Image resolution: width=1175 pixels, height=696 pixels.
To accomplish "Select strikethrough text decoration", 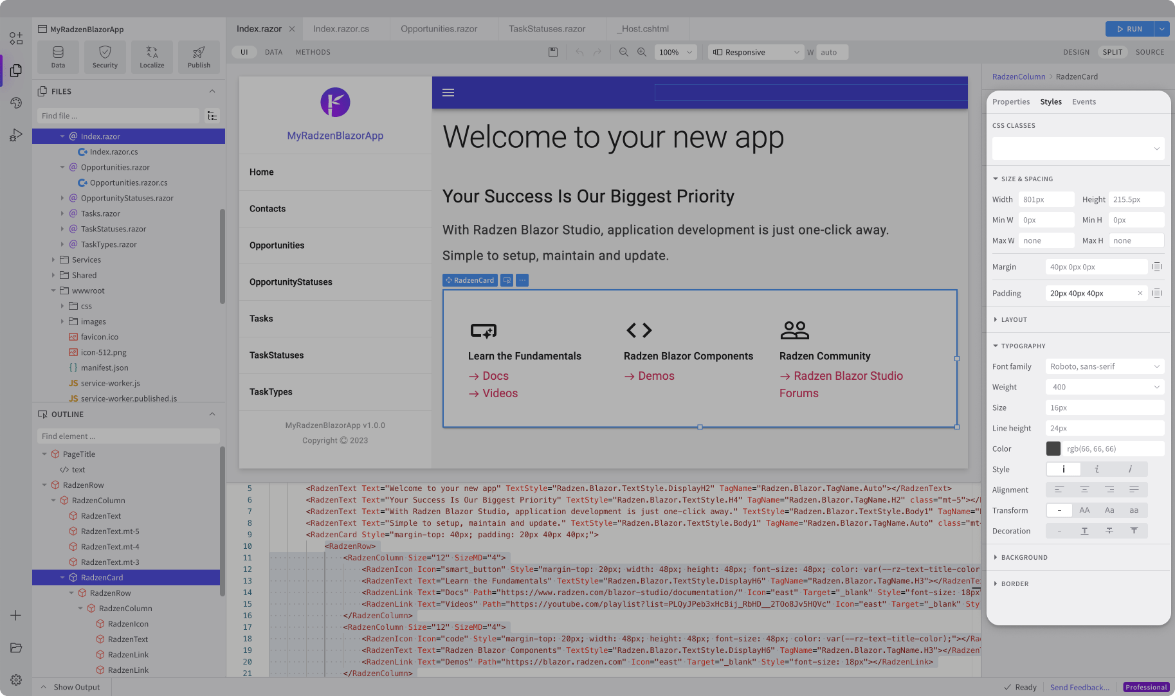I will [x=1109, y=531].
